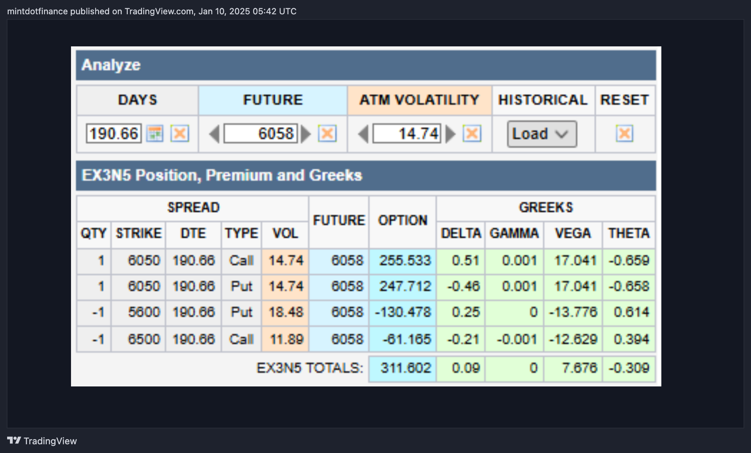Click the option premium -130.478
The height and width of the screenshot is (453, 751).
click(x=403, y=312)
